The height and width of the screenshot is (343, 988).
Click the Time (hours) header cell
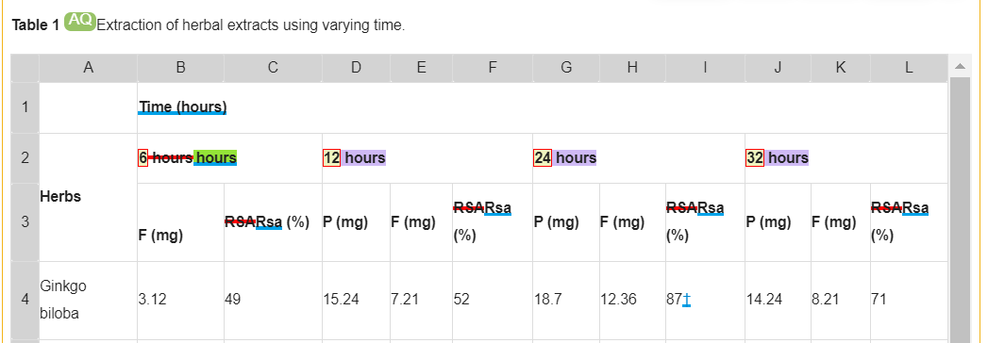click(542, 107)
